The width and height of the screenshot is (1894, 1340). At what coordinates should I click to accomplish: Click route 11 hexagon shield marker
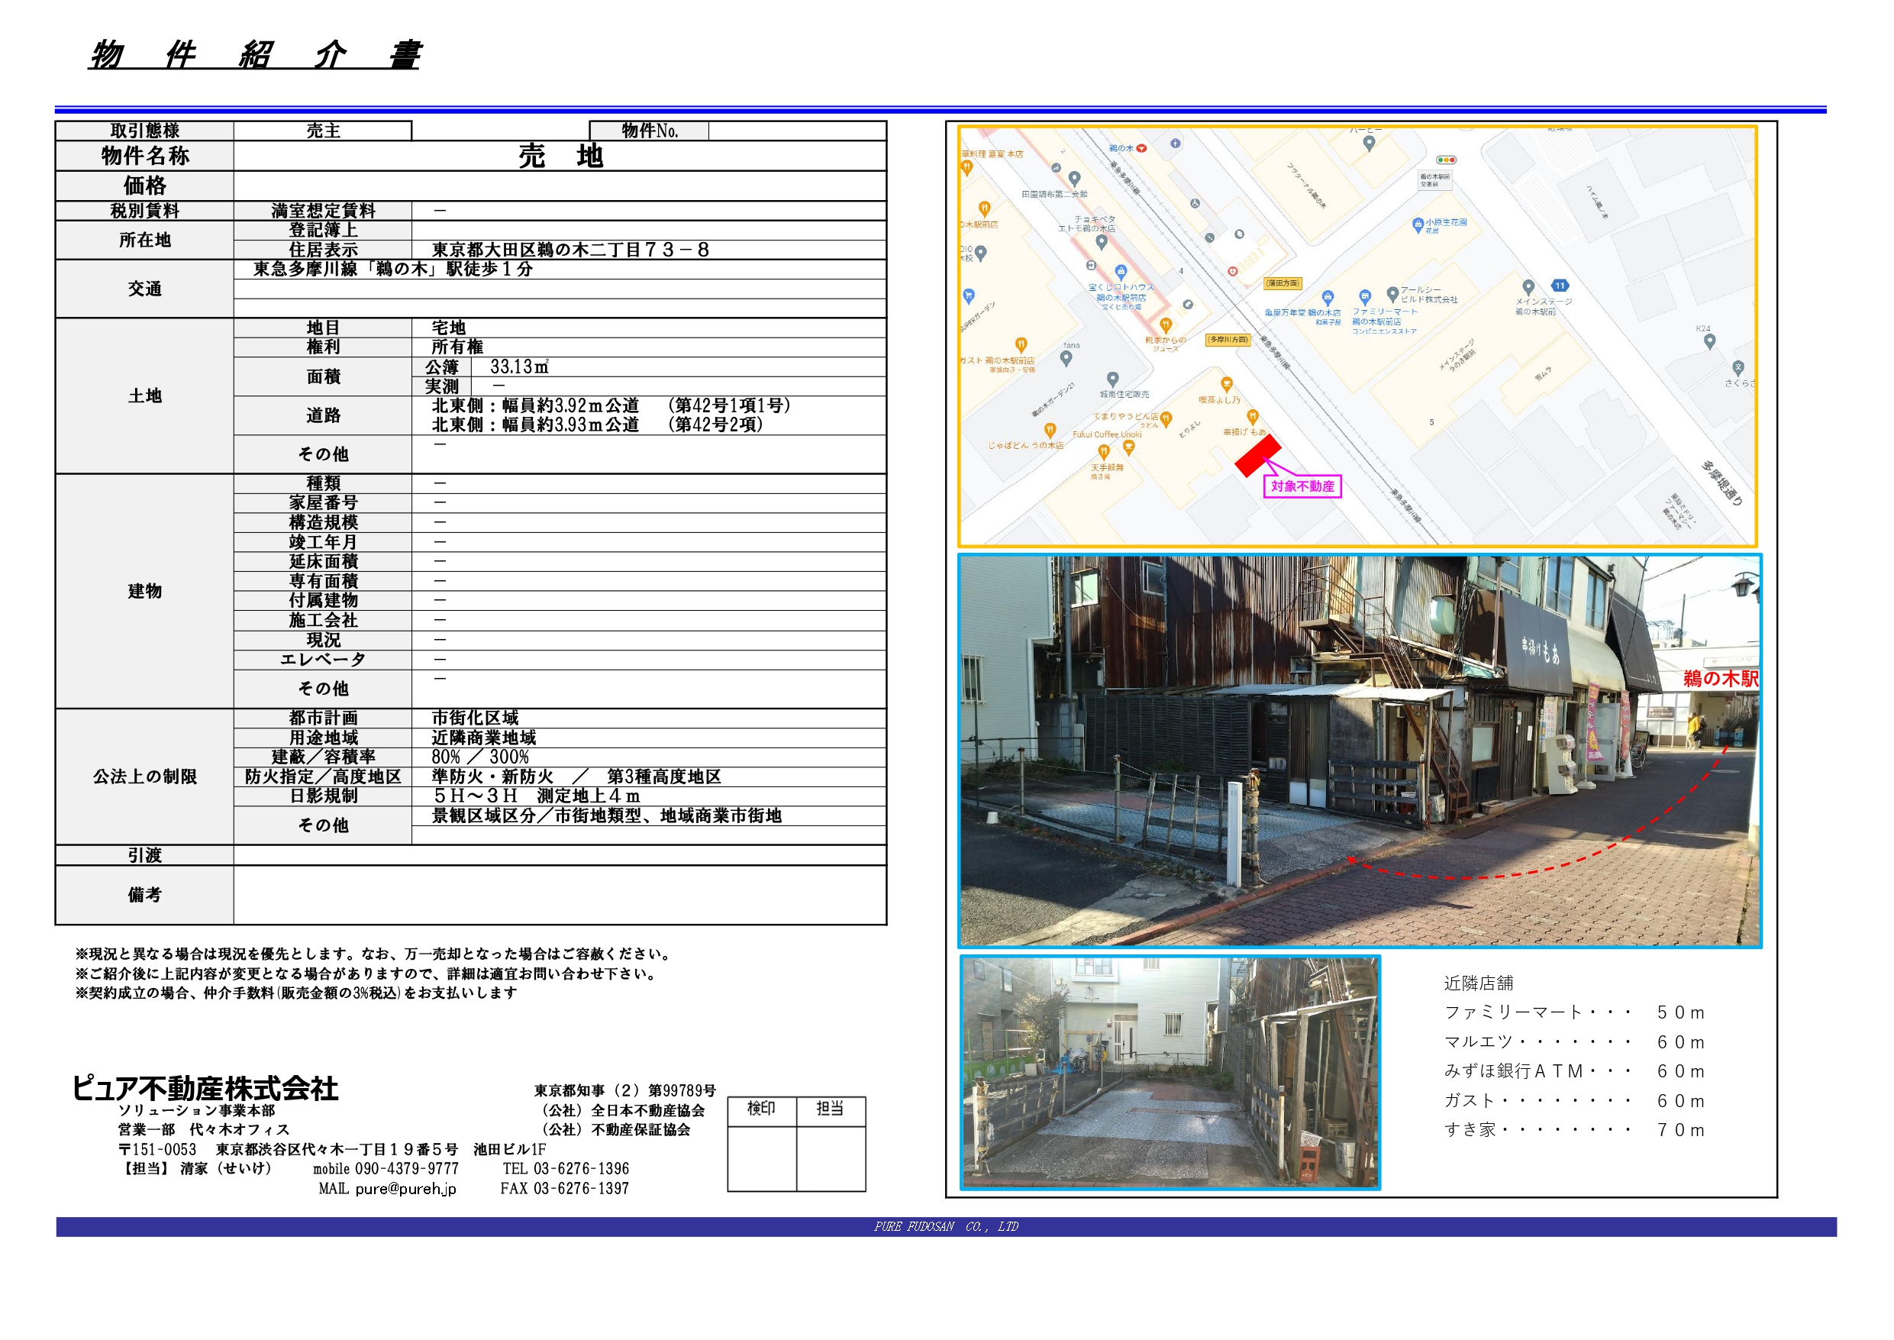[1559, 286]
